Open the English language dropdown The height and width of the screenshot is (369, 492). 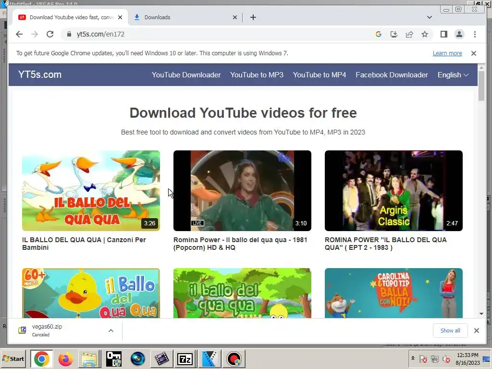pos(453,75)
